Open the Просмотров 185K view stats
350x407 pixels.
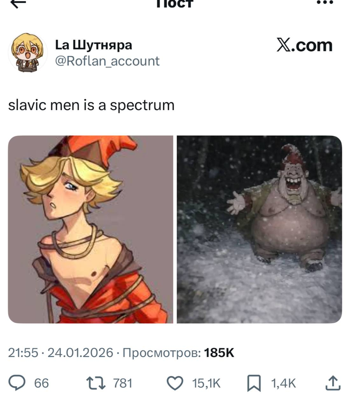[x=178, y=353]
